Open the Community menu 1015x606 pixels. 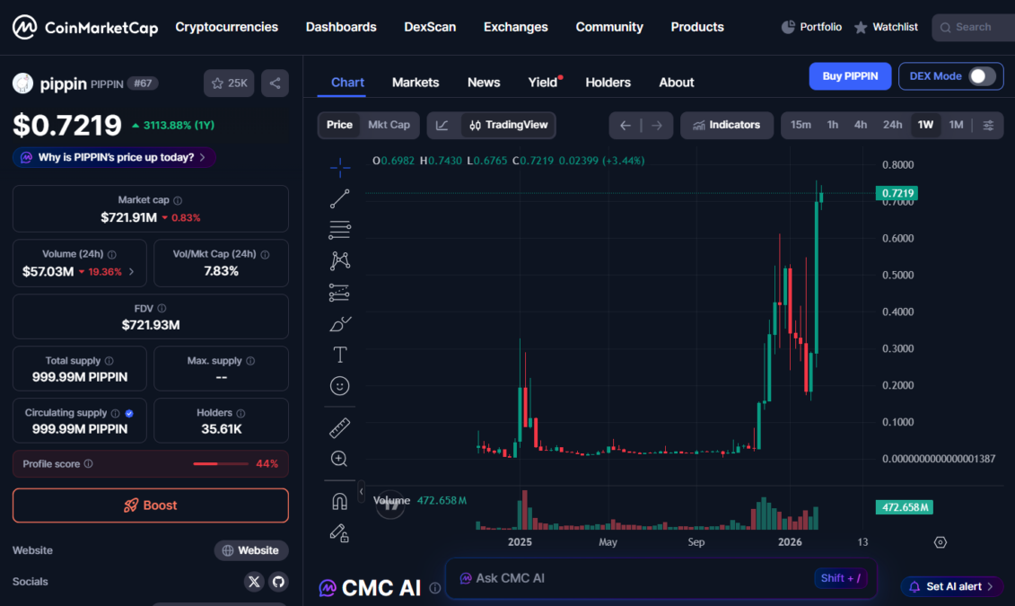pyautogui.click(x=609, y=27)
